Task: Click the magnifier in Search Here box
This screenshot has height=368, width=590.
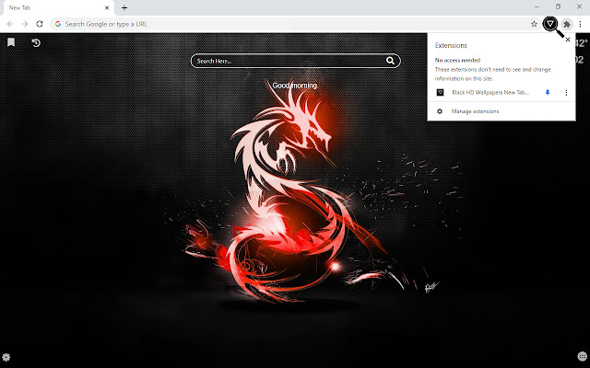Action: point(390,61)
